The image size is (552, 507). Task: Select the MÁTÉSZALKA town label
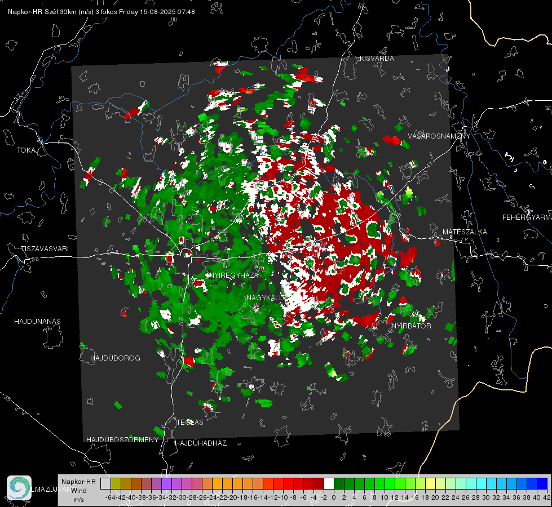pos(465,232)
